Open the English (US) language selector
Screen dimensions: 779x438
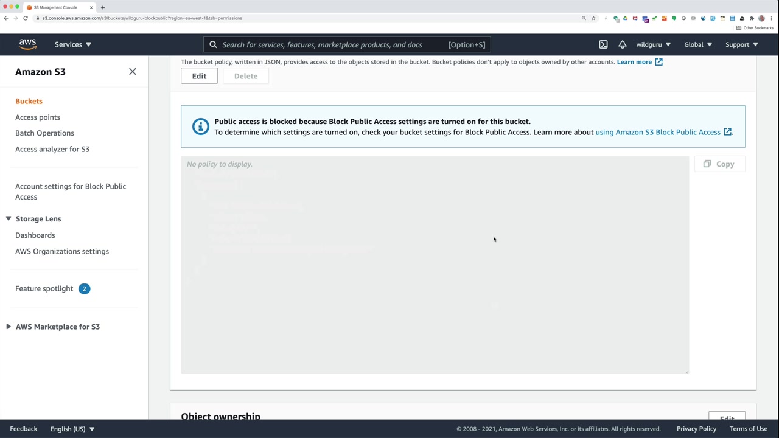coord(72,429)
